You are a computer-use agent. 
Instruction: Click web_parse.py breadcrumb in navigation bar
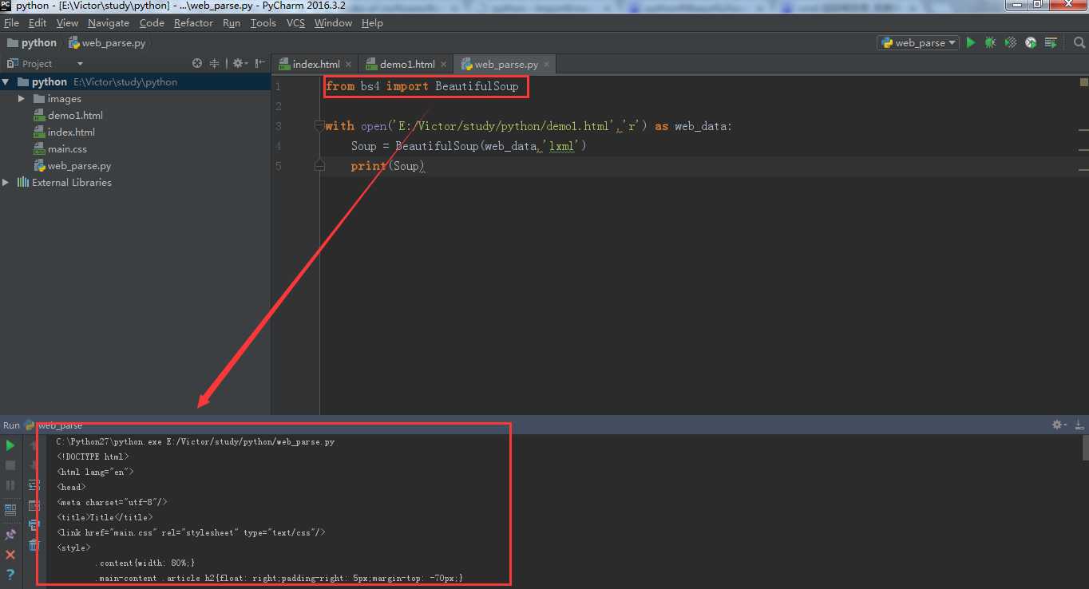tap(107, 43)
